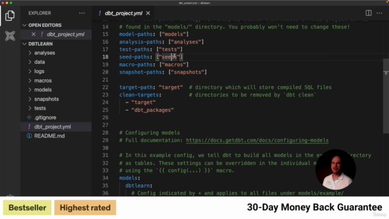Click the EXPLORER panel title
This screenshot has width=389, height=219.
(x=40, y=13)
